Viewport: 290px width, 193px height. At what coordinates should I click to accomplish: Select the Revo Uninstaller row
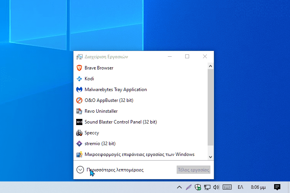point(141,111)
